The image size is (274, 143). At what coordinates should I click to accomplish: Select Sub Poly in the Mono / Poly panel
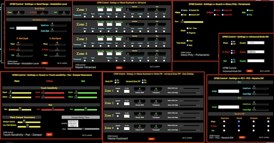click(x=248, y=15)
